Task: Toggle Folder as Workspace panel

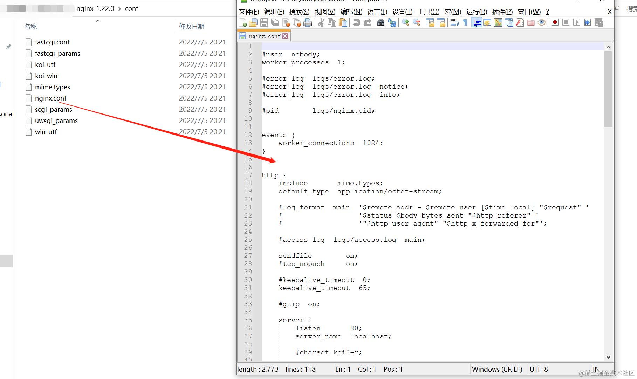Action: tap(531, 23)
